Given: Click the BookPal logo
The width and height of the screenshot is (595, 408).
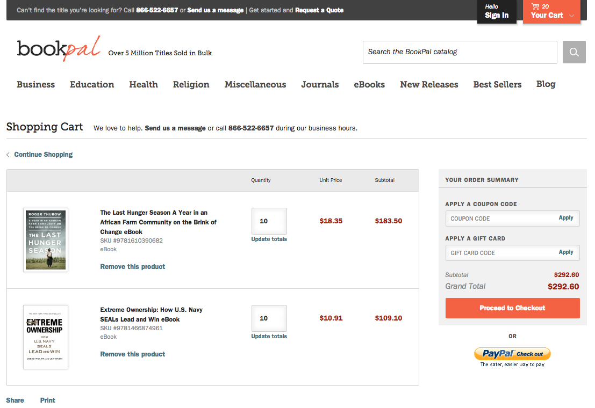Looking at the screenshot, I should 59,48.
